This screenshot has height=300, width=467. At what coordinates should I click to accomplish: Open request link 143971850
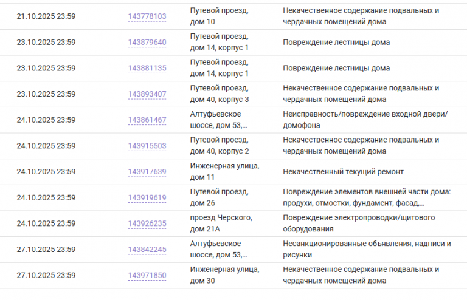147,276
